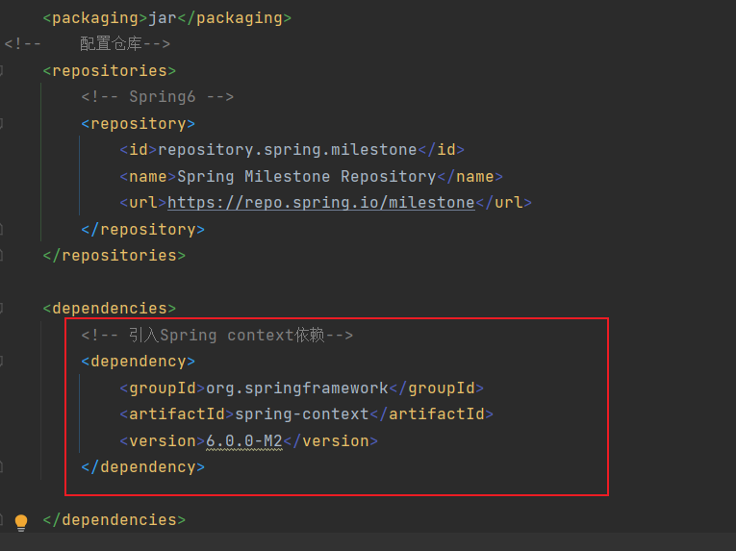Place cursor in org.springframework groupId text
736x551 pixels.
[x=297, y=388]
